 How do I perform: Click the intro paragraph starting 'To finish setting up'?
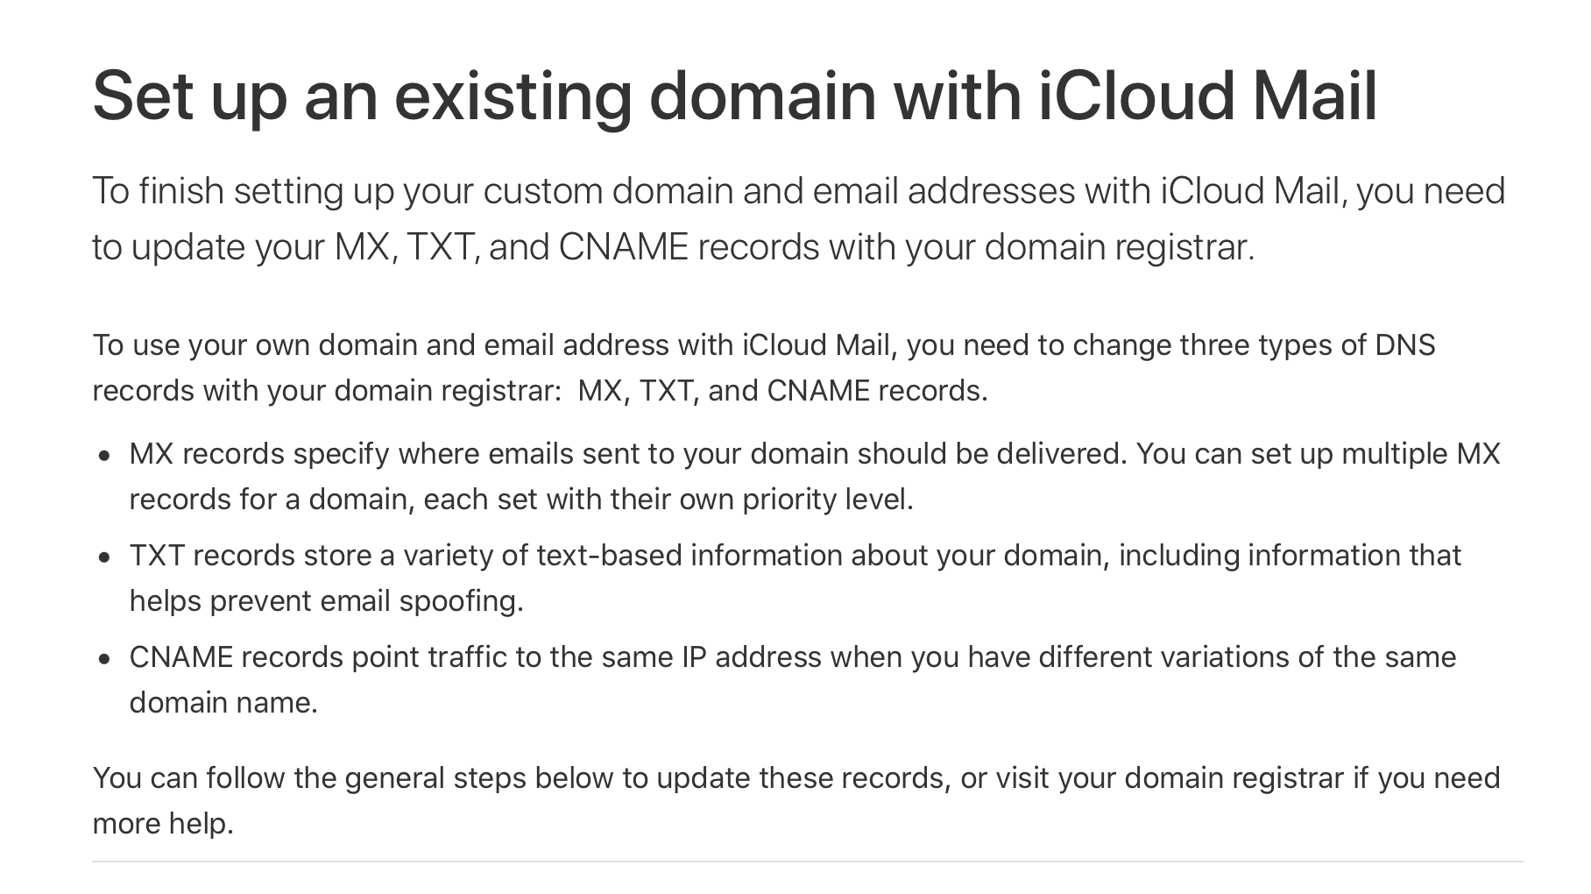[799, 219]
